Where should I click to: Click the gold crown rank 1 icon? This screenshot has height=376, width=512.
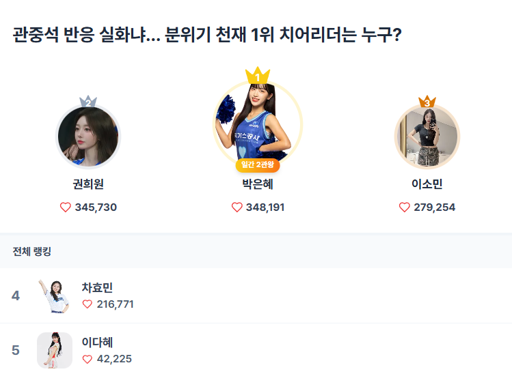point(257,75)
